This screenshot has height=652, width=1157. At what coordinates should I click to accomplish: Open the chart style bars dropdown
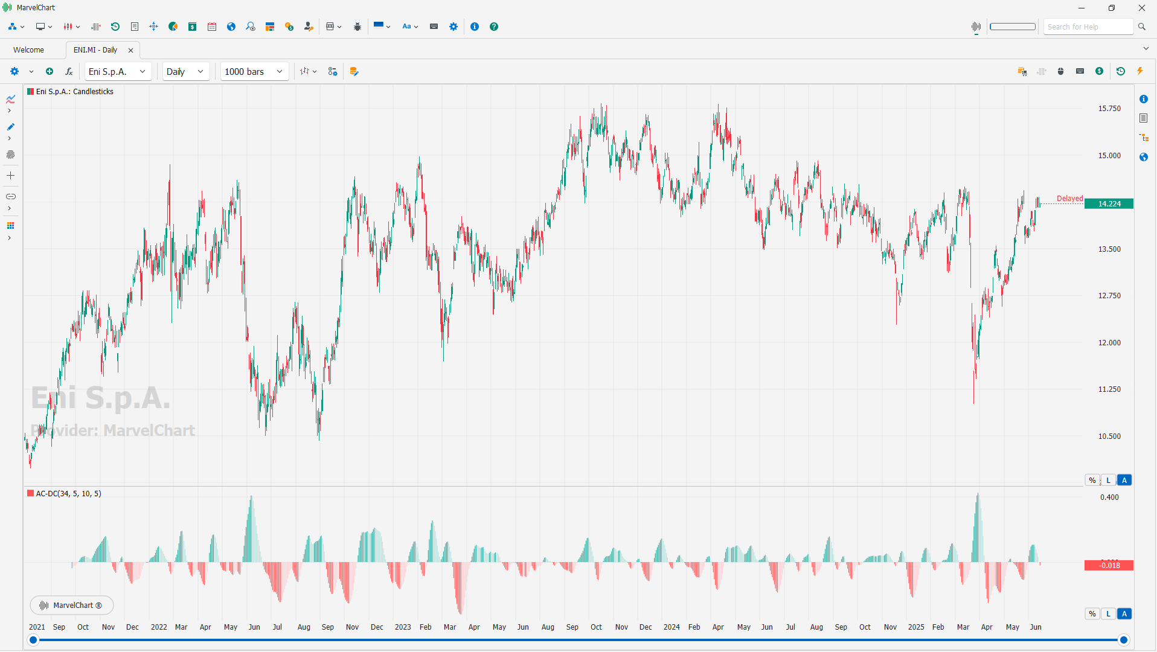click(x=309, y=71)
